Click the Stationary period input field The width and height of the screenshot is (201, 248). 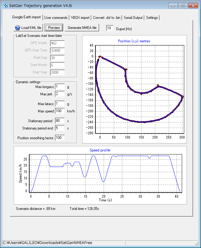(60, 121)
